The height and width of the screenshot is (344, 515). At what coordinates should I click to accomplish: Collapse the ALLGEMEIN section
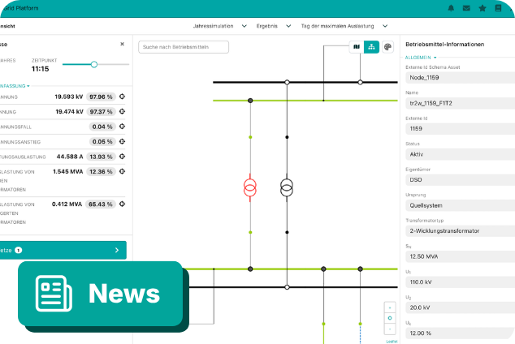coord(421,58)
